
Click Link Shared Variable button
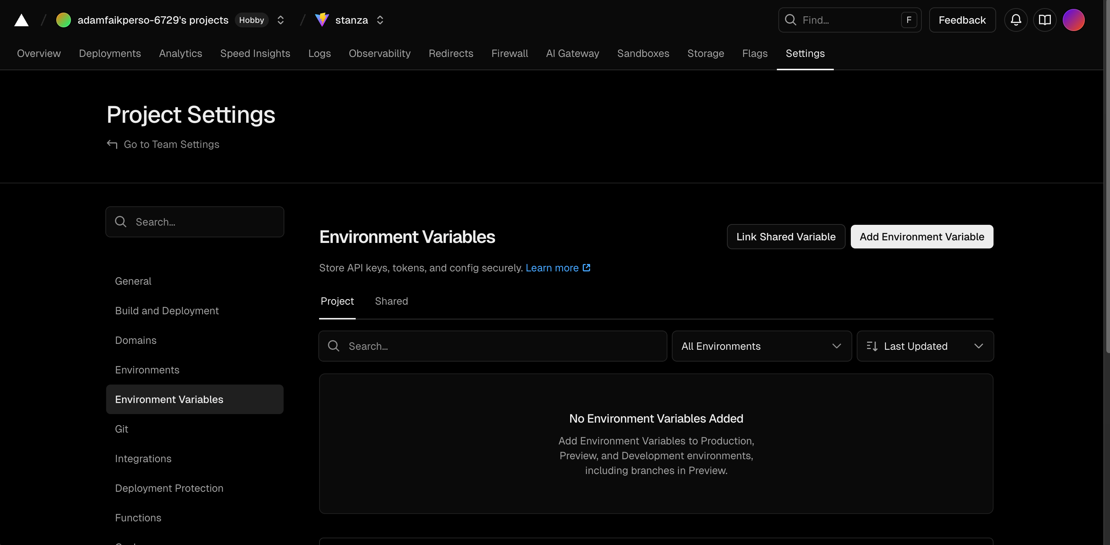tap(785, 237)
